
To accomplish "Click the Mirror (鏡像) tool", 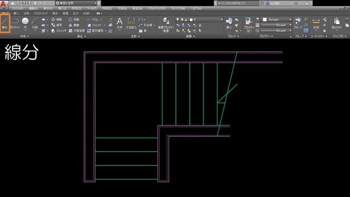I will [x=74, y=25].
